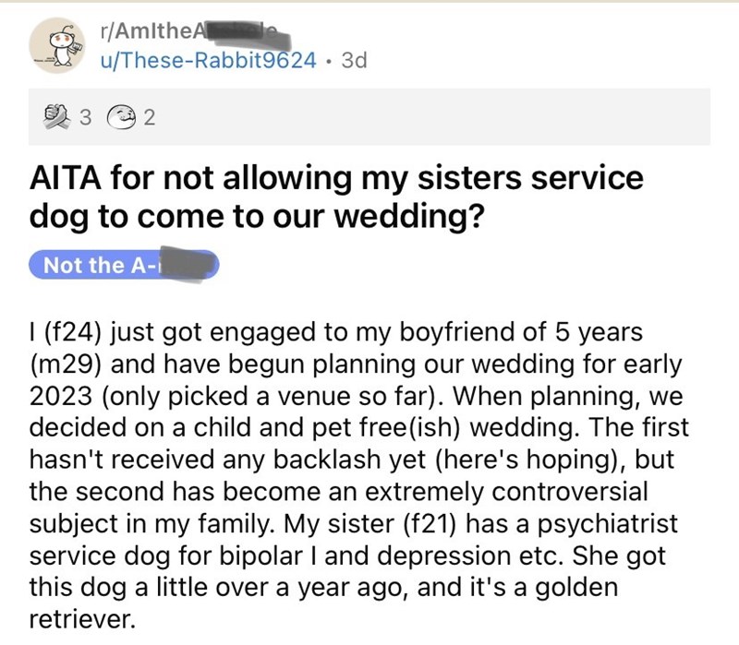Screen dimensions: 739x645
Task: Click the award count 2
Action: click(x=150, y=117)
